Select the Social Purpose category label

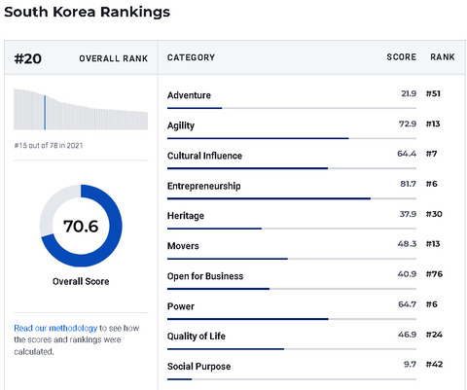(198, 367)
